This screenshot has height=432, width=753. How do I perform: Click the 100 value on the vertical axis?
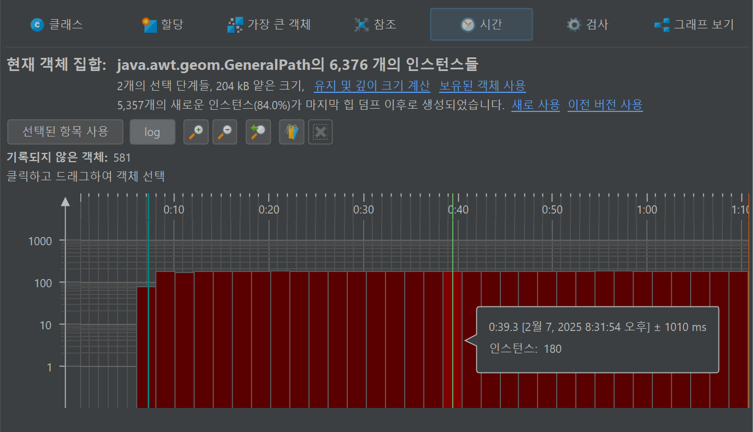(43, 283)
